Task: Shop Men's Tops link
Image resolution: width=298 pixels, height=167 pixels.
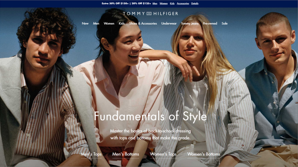Action: click(91, 154)
